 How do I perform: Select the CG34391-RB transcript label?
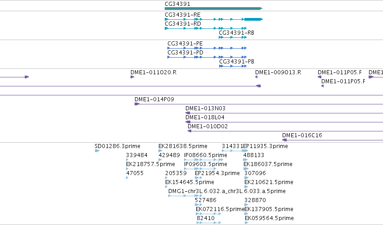tap(236, 33)
